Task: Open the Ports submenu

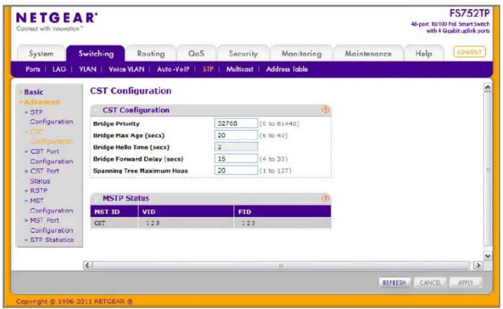Action: pos(33,69)
